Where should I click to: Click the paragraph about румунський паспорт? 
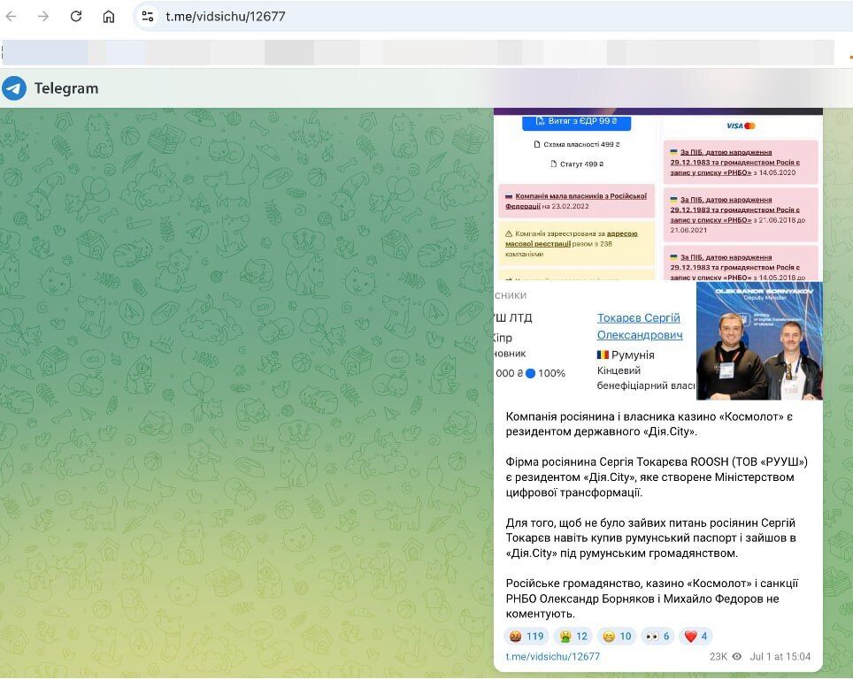tap(651, 538)
